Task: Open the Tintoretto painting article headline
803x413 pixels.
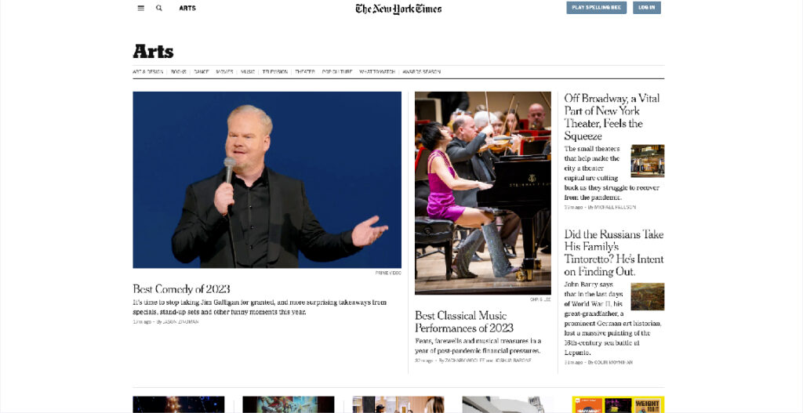Action: (614, 253)
